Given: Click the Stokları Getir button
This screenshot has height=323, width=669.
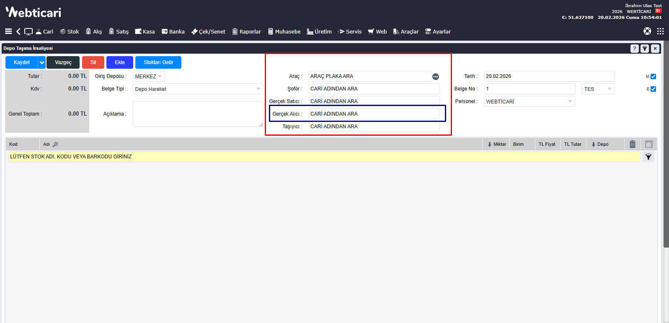Looking at the screenshot, I should [x=158, y=62].
